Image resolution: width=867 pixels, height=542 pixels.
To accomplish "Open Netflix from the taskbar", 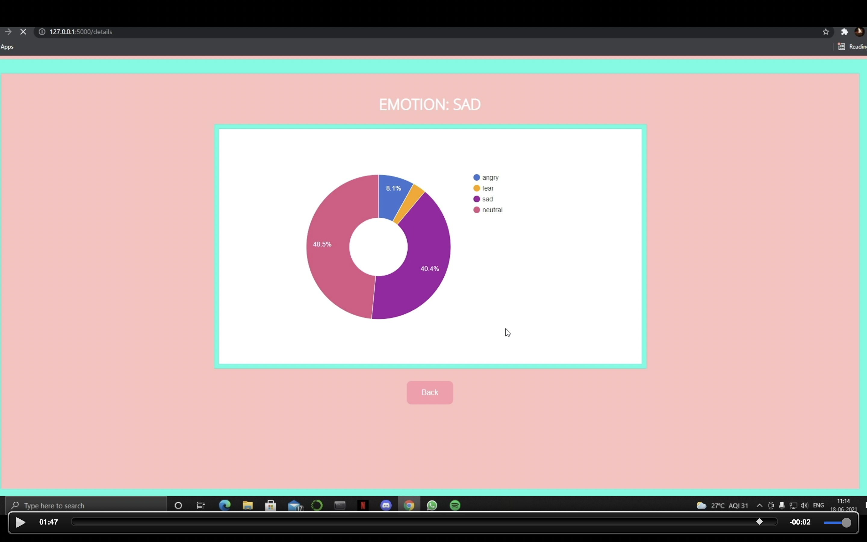I will pos(363,506).
